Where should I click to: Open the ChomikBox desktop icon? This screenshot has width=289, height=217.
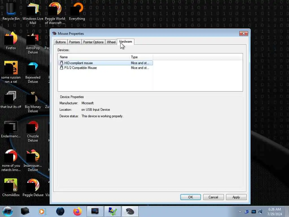tap(11, 188)
